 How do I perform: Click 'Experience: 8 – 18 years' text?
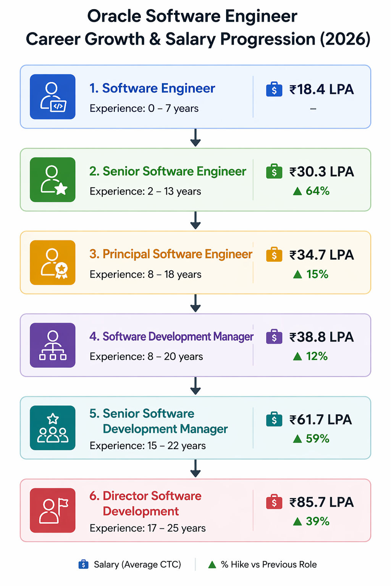(145, 275)
